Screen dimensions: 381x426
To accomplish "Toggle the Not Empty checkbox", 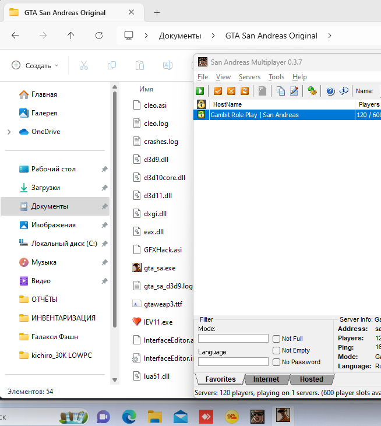I will pos(277,350).
